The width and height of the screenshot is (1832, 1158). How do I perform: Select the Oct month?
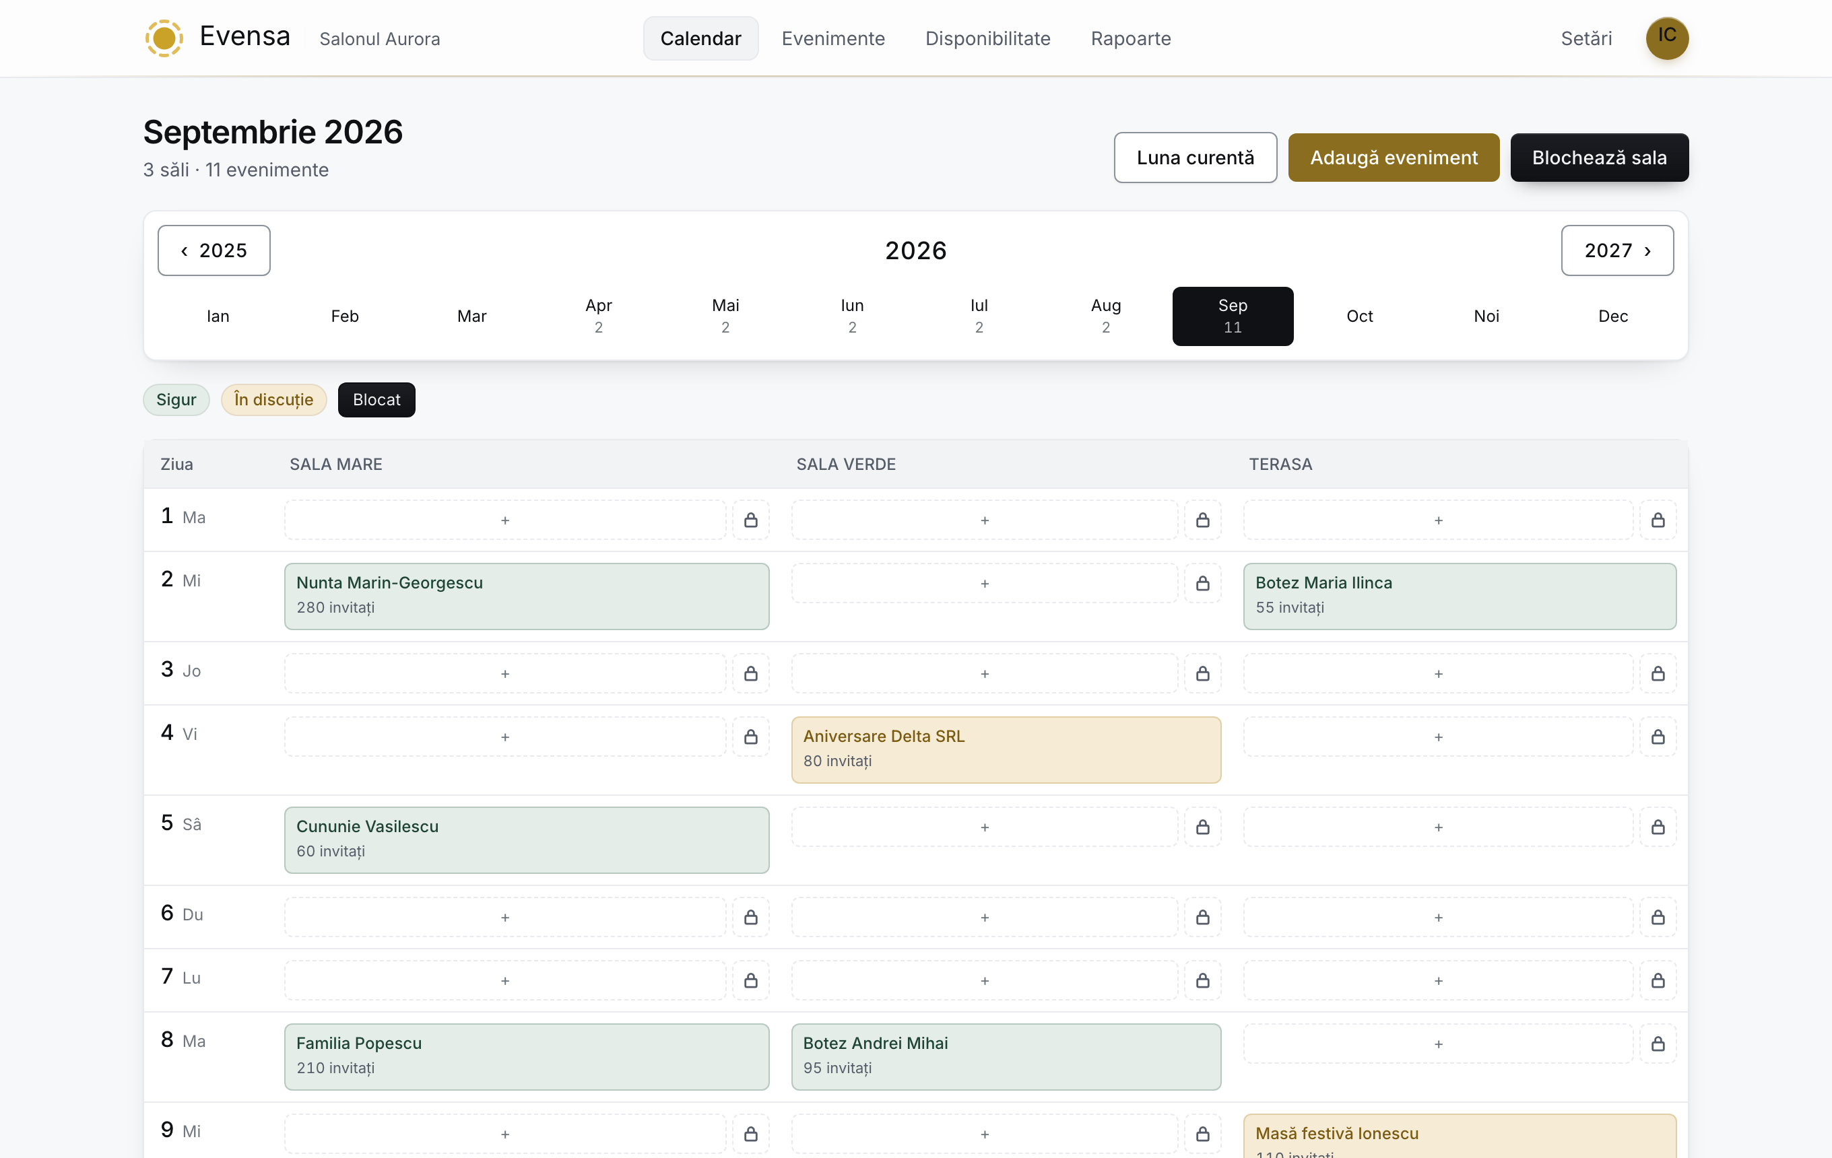pos(1360,316)
